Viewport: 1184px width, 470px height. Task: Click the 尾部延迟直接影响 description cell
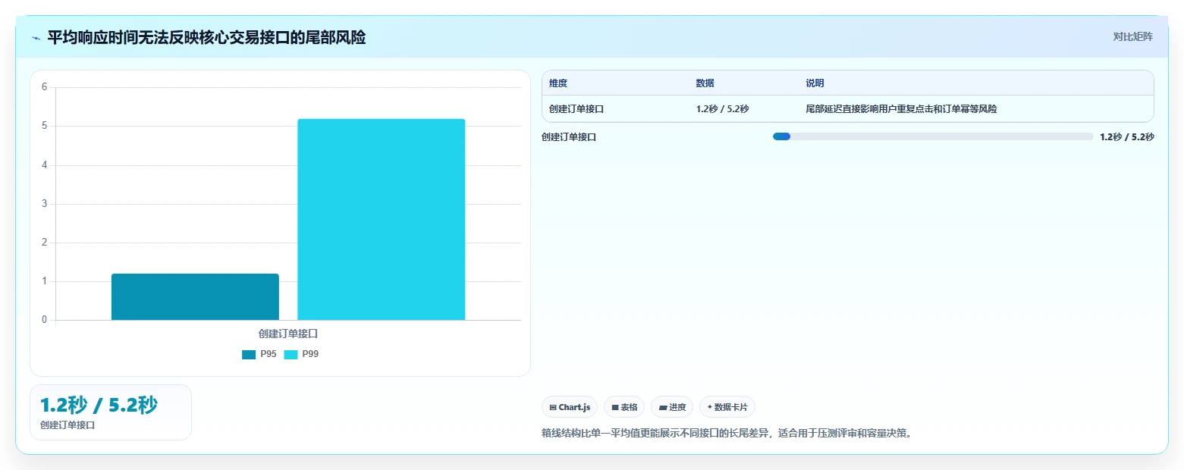(901, 109)
